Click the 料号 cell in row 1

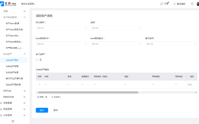point(45,84)
